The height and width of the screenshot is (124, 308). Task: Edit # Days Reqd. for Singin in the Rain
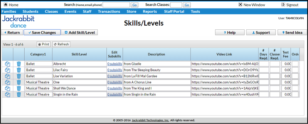point(264,95)
